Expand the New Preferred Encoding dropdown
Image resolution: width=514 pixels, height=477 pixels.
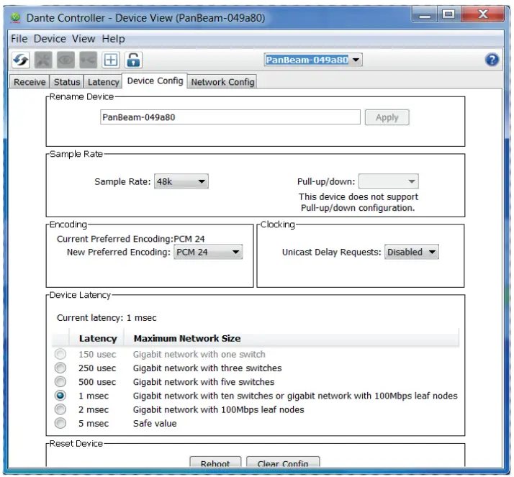pyautogui.click(x=208, y=253)
